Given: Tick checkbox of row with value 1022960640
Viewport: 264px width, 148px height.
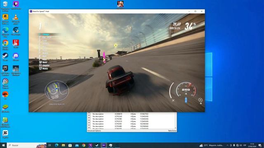Looking at the screenshot, I should click(x=89, y=126).
